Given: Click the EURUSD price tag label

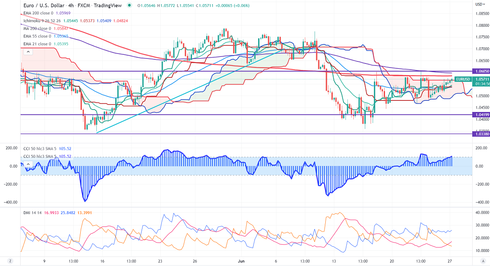Looking at the screenshot, I should [463, 79].
